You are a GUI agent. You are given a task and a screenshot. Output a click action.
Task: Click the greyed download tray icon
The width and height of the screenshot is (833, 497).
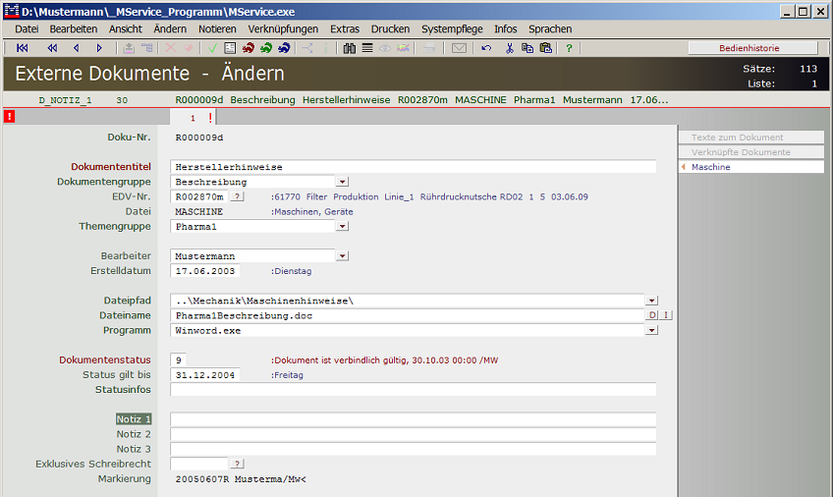click(x=129, y=48)
